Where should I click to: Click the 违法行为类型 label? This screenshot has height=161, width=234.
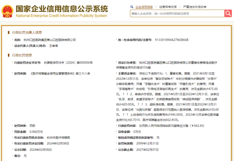127,63
